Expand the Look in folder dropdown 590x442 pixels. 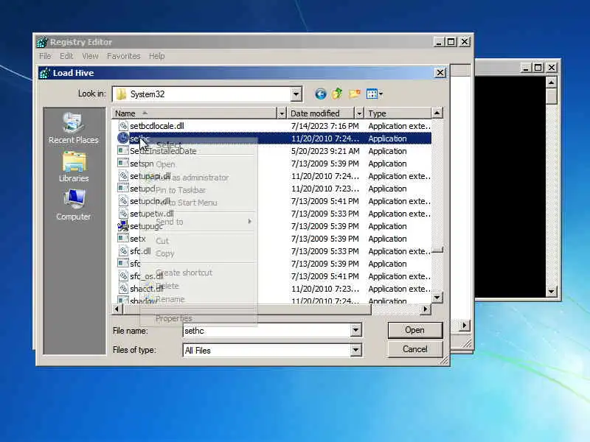pyautogui.click(x=296, y=94)
